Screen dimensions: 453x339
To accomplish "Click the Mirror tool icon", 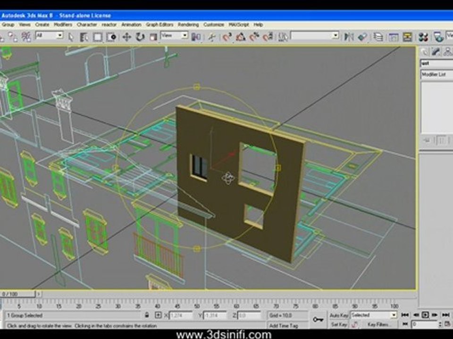I will click(x=349, y=37).
